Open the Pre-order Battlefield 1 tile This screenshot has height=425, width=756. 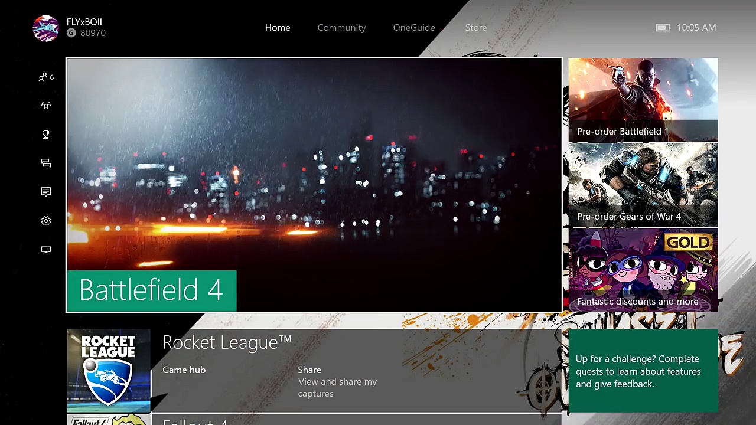(643, 100)
